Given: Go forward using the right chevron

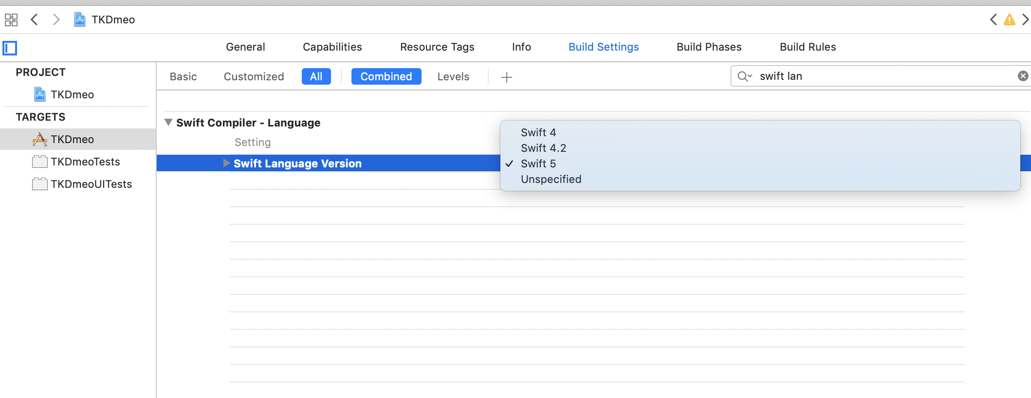Looking at the screenshot, I should pos(56,20).
